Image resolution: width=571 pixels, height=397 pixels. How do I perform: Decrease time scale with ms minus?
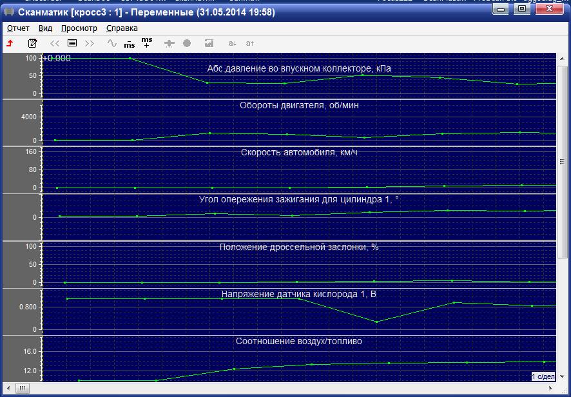[x=130, y=44]
